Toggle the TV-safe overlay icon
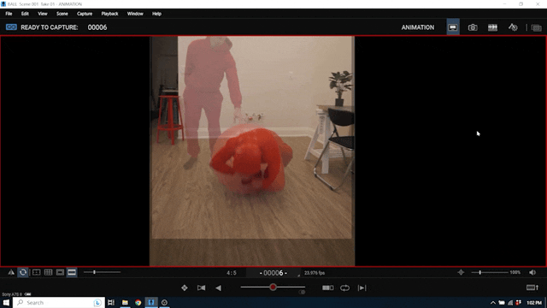Viewport: 547px width, 308px height. click(36, 272)
